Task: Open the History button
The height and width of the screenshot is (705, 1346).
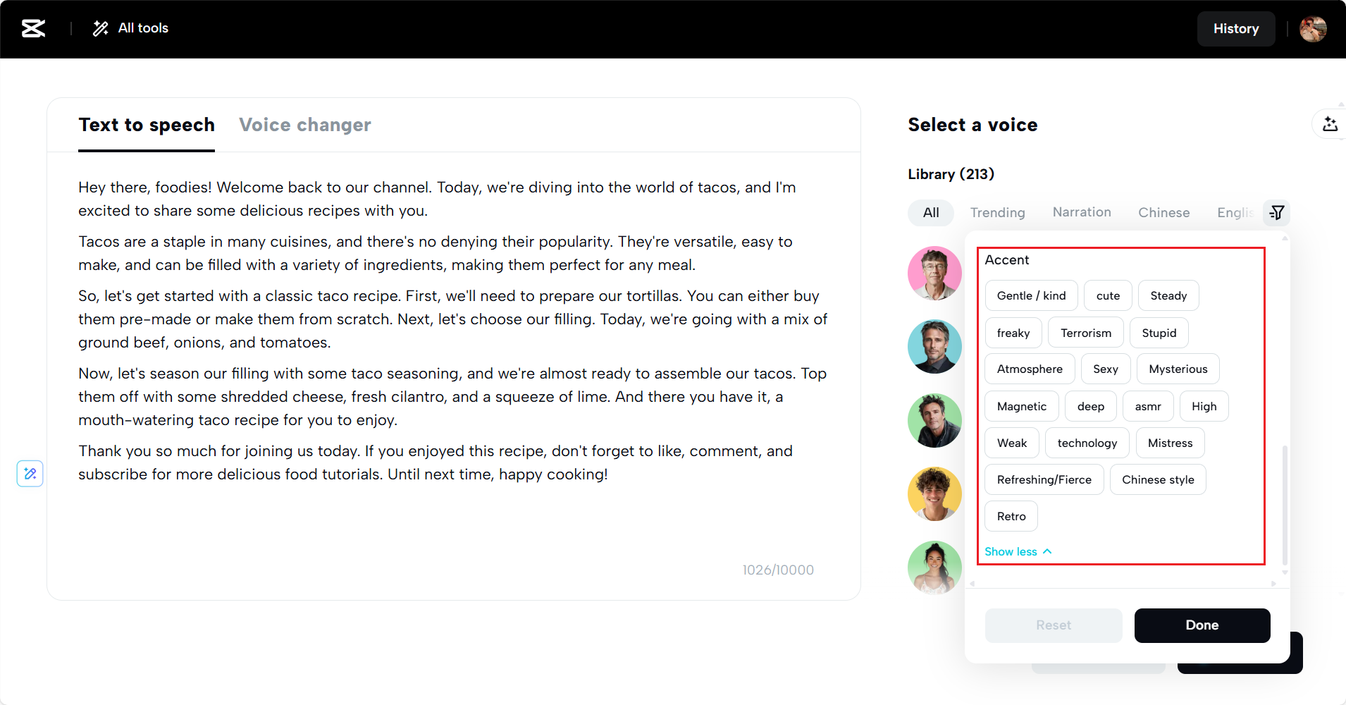Action: tap(1235, 29)
